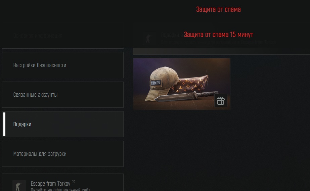Click the gift box icon on the item image
Viewport: 310px width, 191px height.
click(221, 101)
